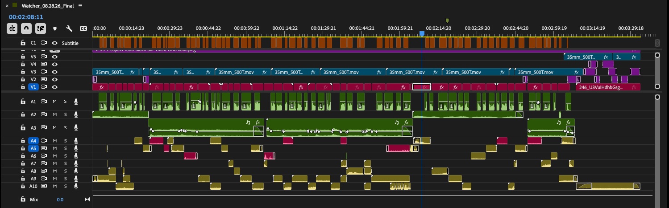
Task: Solo audio track A2
Action: (x=65, y=114)
